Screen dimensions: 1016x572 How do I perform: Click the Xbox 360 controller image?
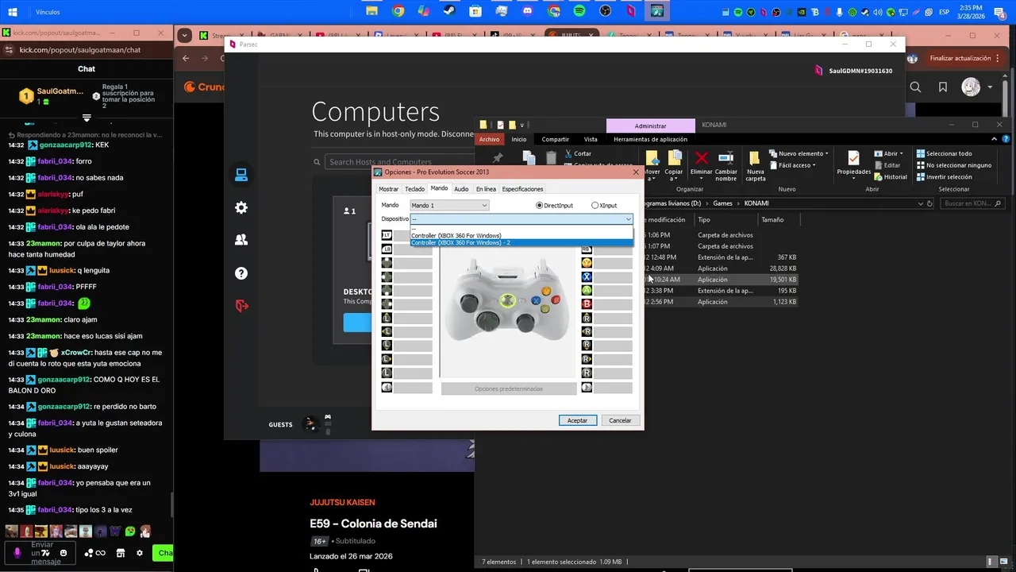(507, 300)
